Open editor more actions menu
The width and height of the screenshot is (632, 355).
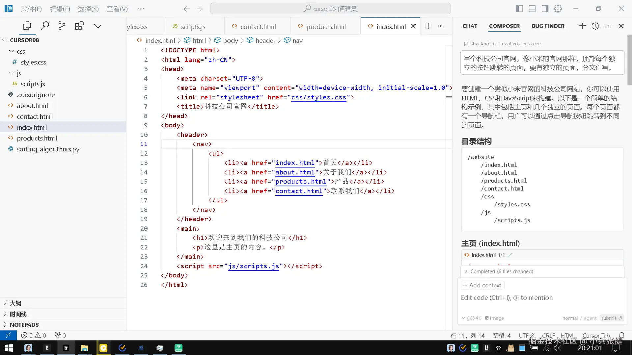(x=441, y=26)
